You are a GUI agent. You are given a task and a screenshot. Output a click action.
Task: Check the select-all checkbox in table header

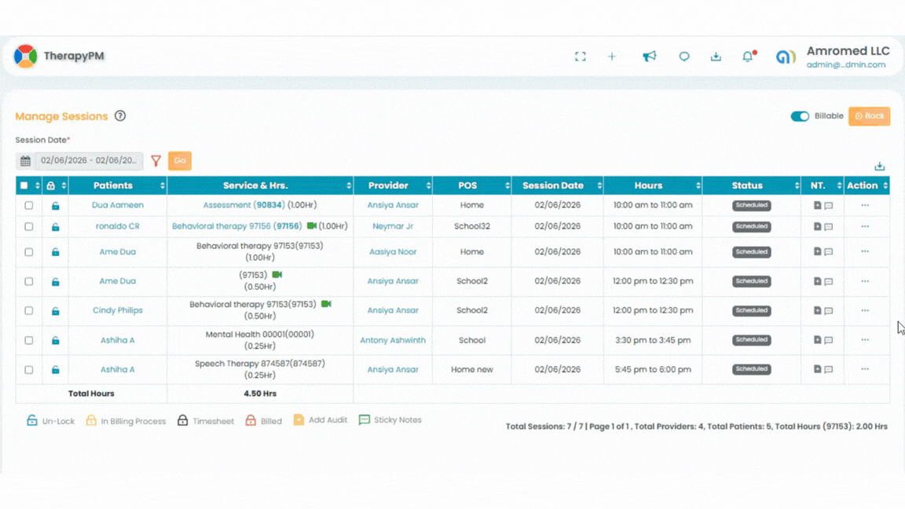tap(24, 186)
